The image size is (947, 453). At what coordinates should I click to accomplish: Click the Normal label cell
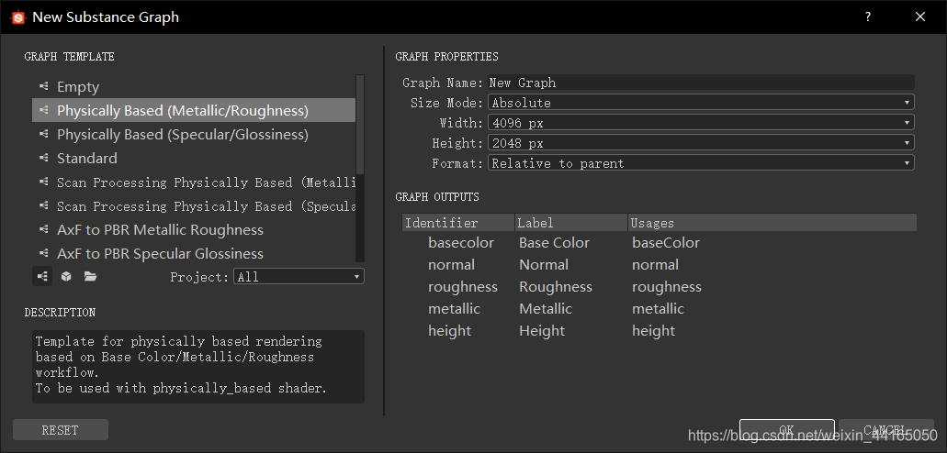544,265
